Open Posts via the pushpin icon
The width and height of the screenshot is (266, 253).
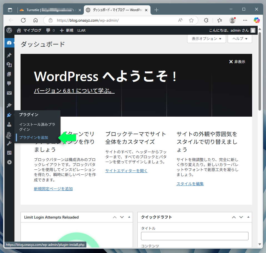[9, 55]
